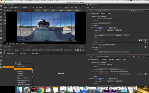Open the Python tab in C_ColourMatcher1

103,14
